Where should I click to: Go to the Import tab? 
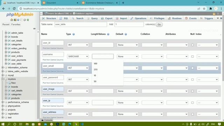(x=121, y=18)
